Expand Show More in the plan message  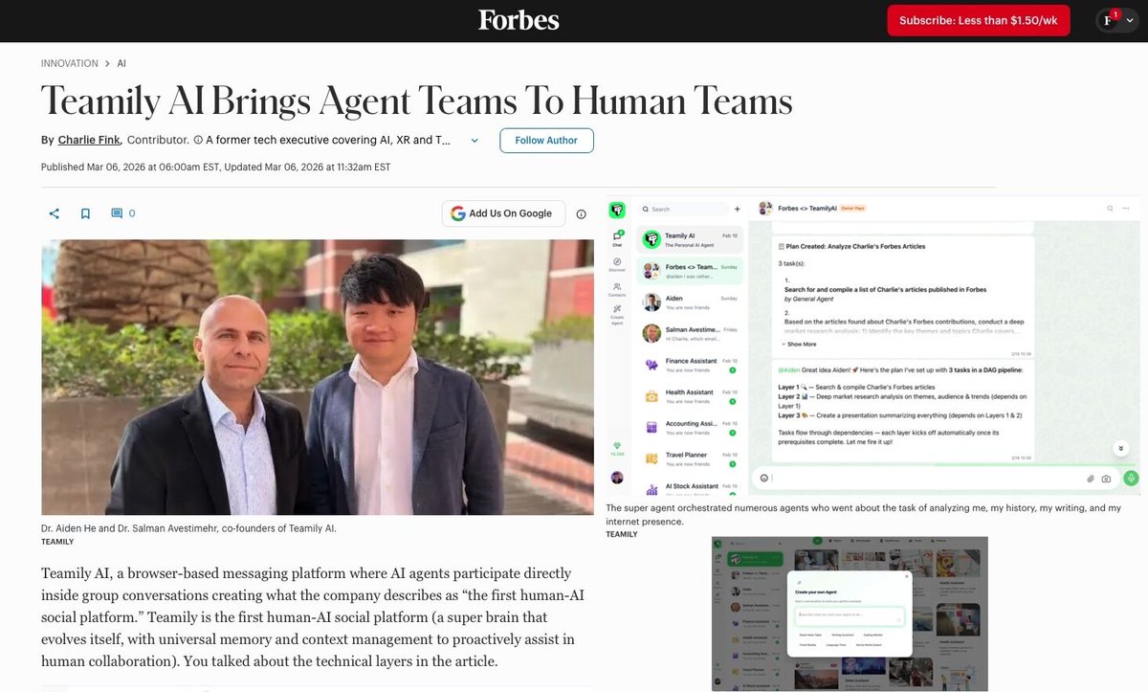click(798, 344)
